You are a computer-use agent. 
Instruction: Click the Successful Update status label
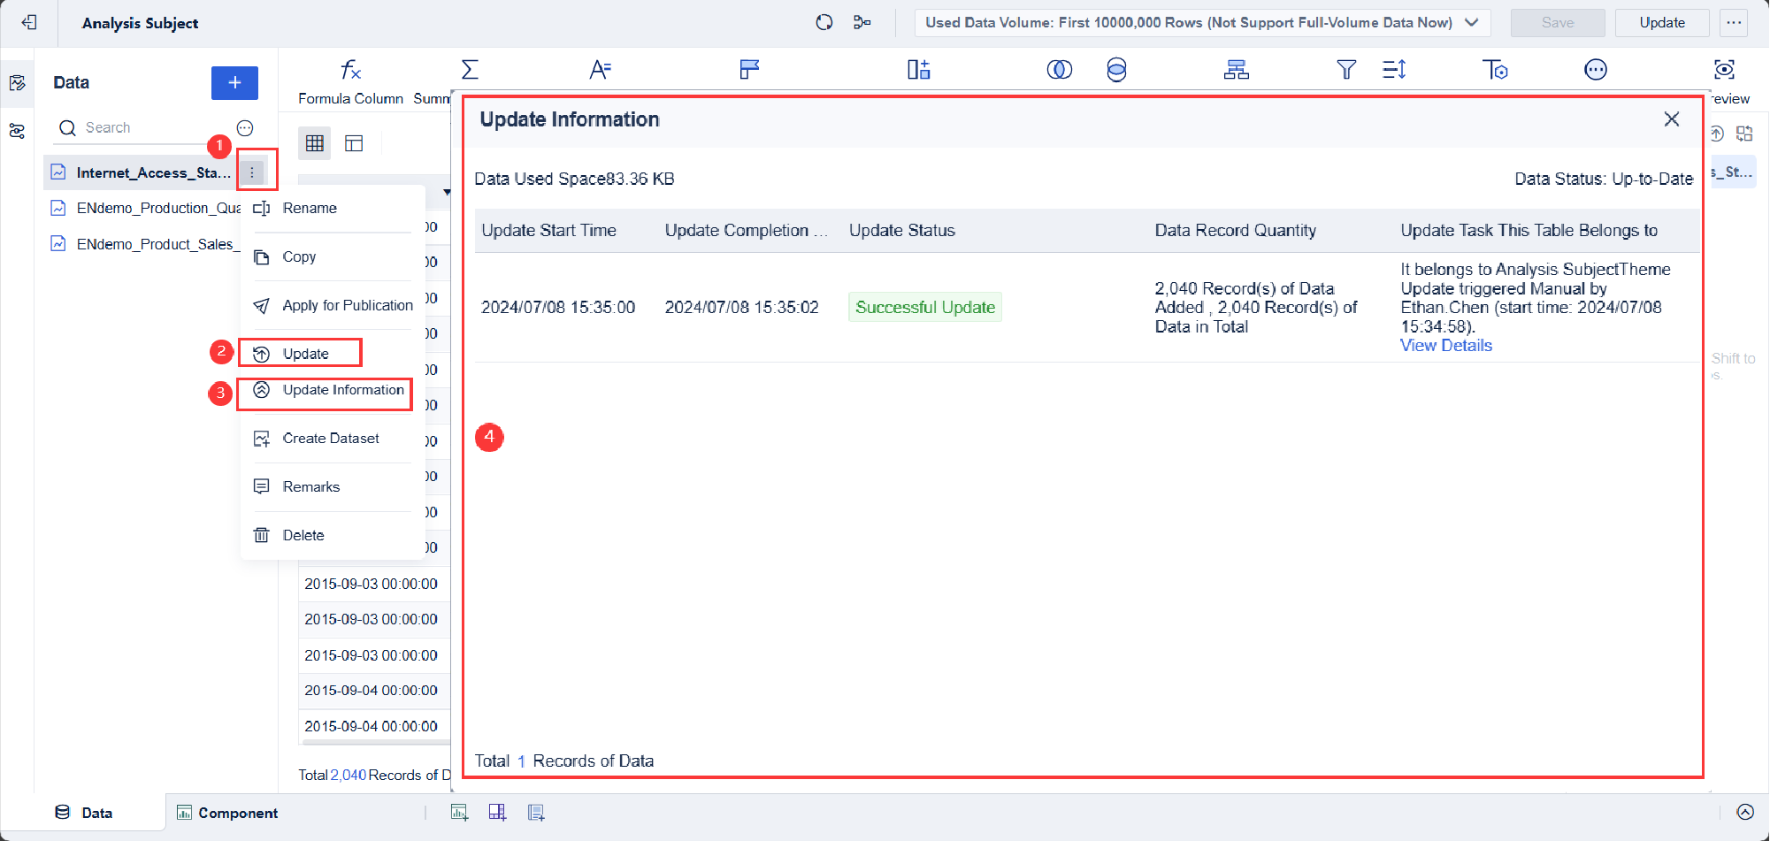(924, 307)
